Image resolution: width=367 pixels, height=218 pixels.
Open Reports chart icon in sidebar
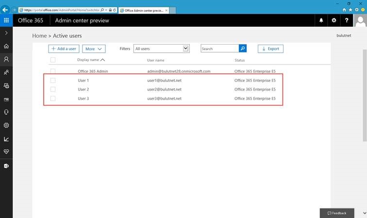point(6,139)
